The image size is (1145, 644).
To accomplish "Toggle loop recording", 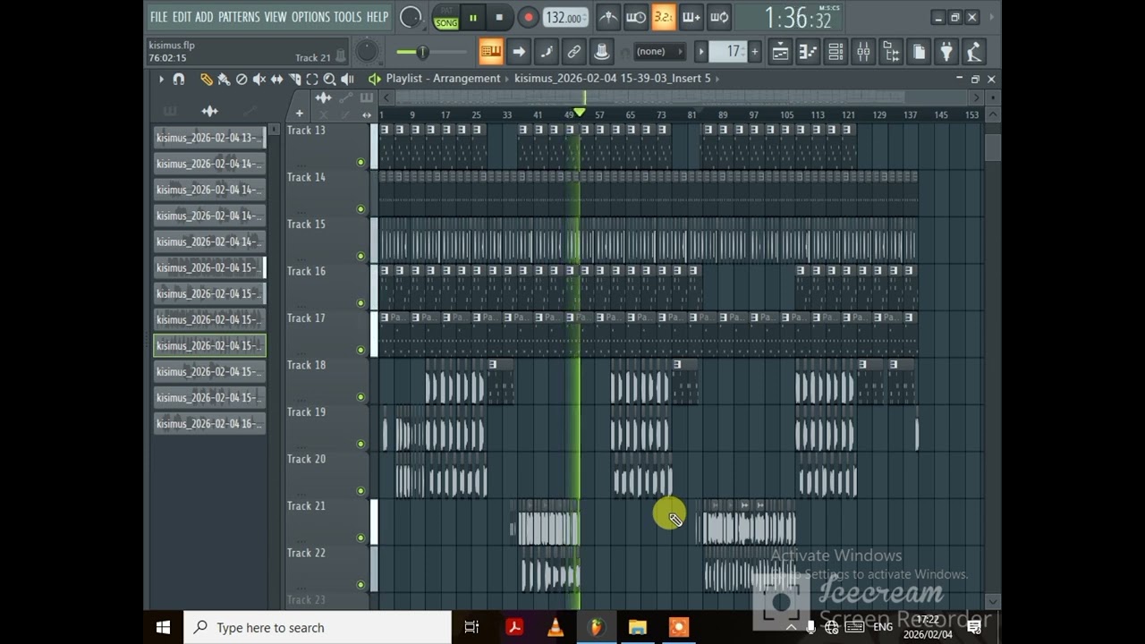I will point(718,17).
